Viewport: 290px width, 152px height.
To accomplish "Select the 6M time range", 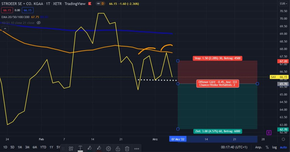I will tap(35, 147).
